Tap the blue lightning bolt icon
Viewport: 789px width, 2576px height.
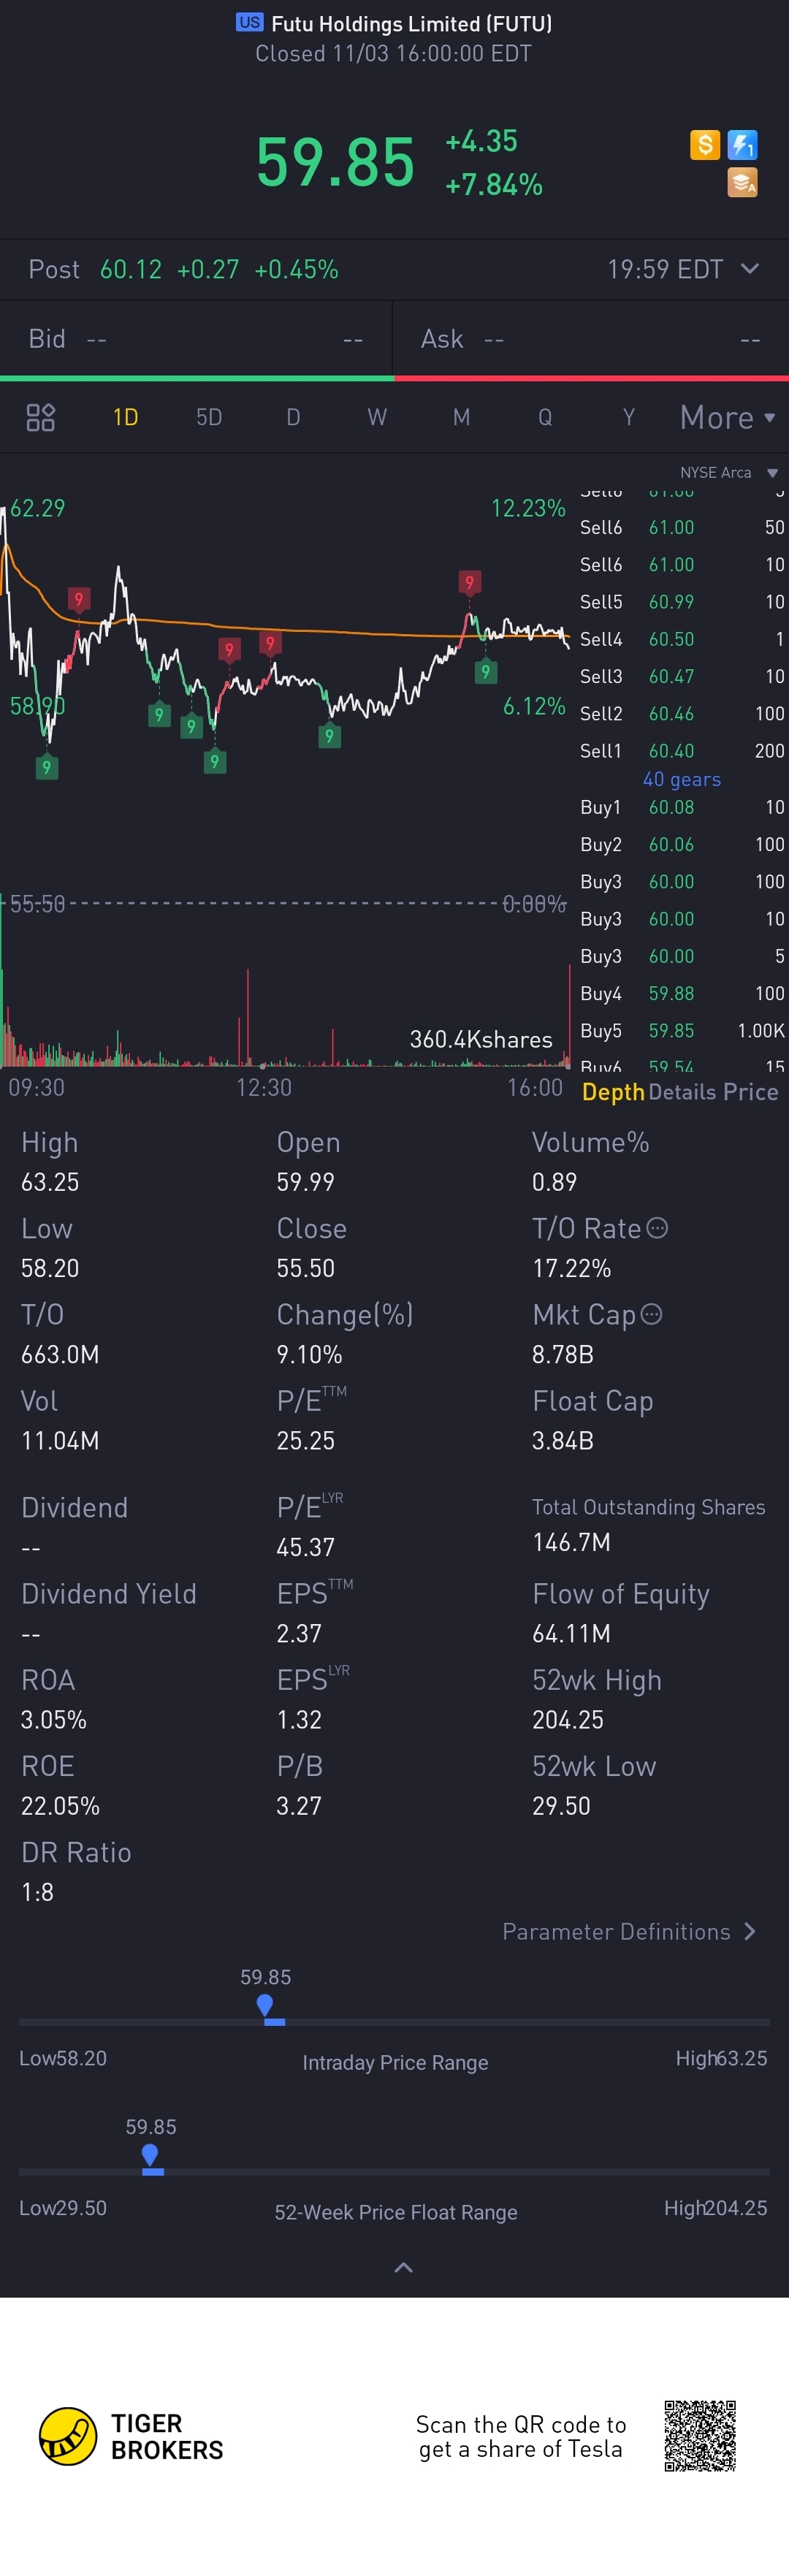click(x=742, y=145)
